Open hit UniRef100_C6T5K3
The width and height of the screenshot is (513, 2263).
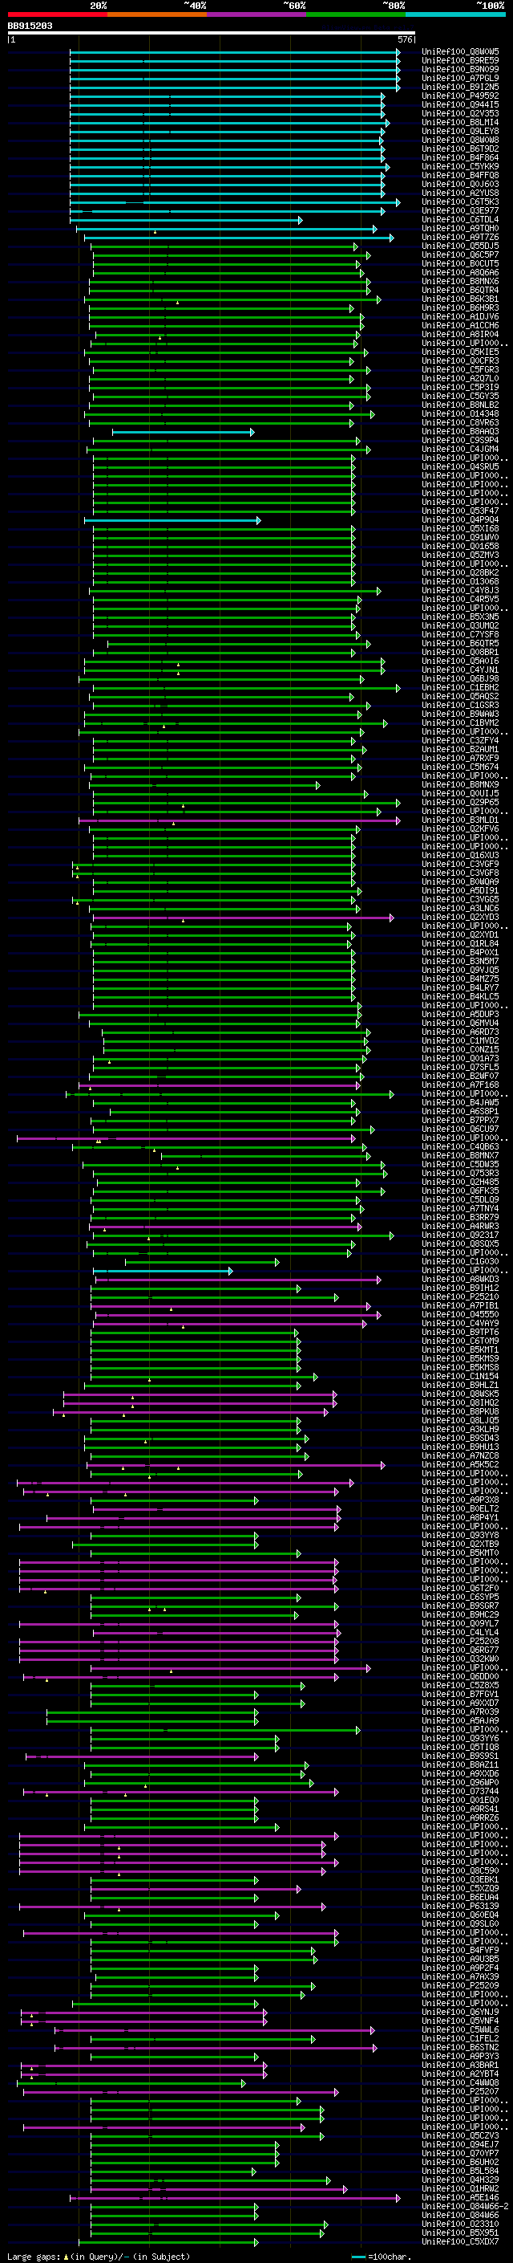tap(460, 202)
